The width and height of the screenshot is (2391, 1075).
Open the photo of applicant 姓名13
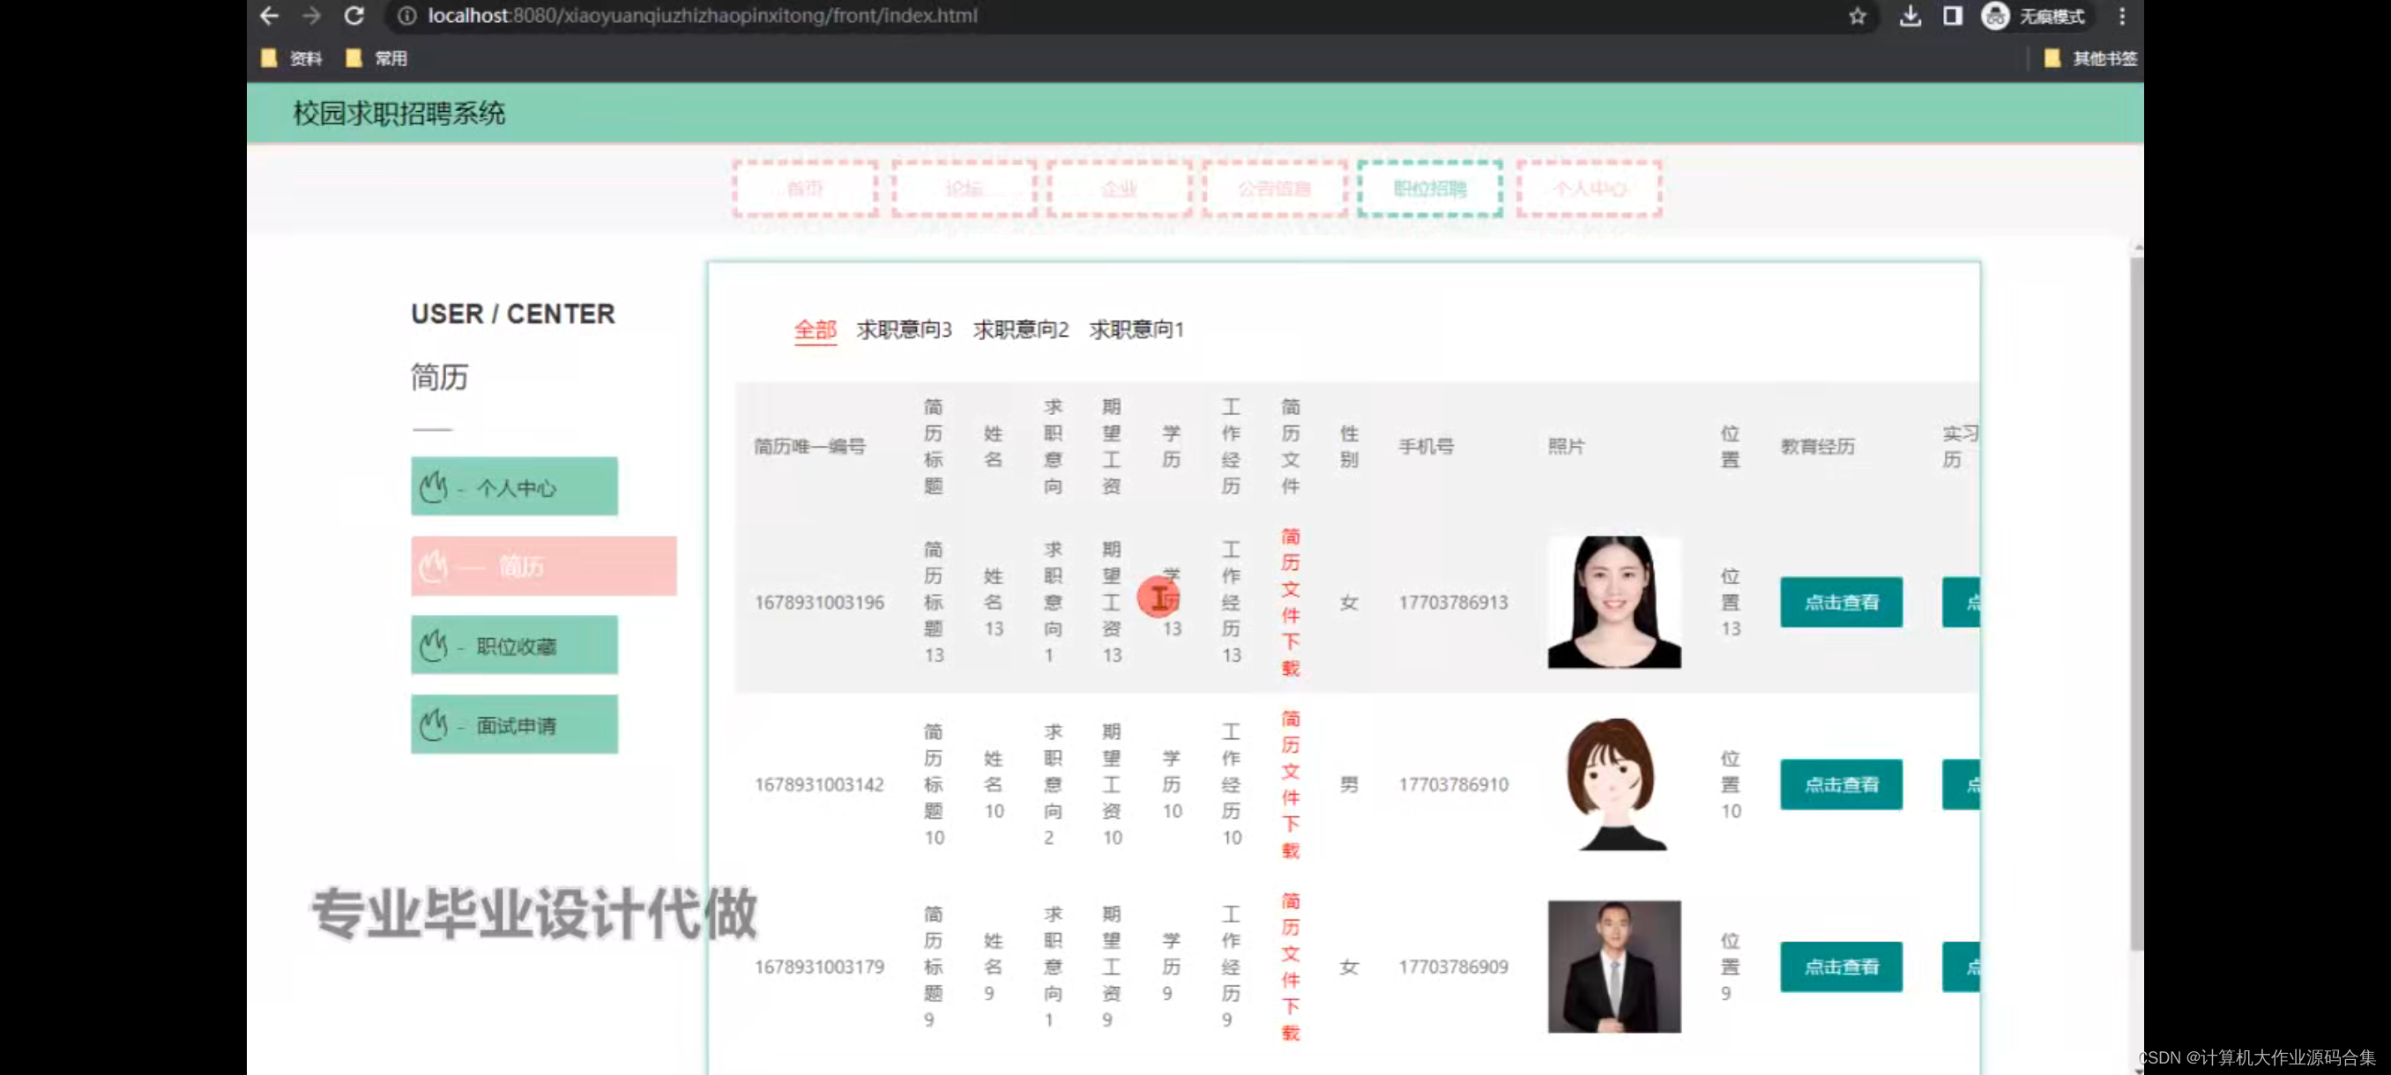(x=1614, y=602)
